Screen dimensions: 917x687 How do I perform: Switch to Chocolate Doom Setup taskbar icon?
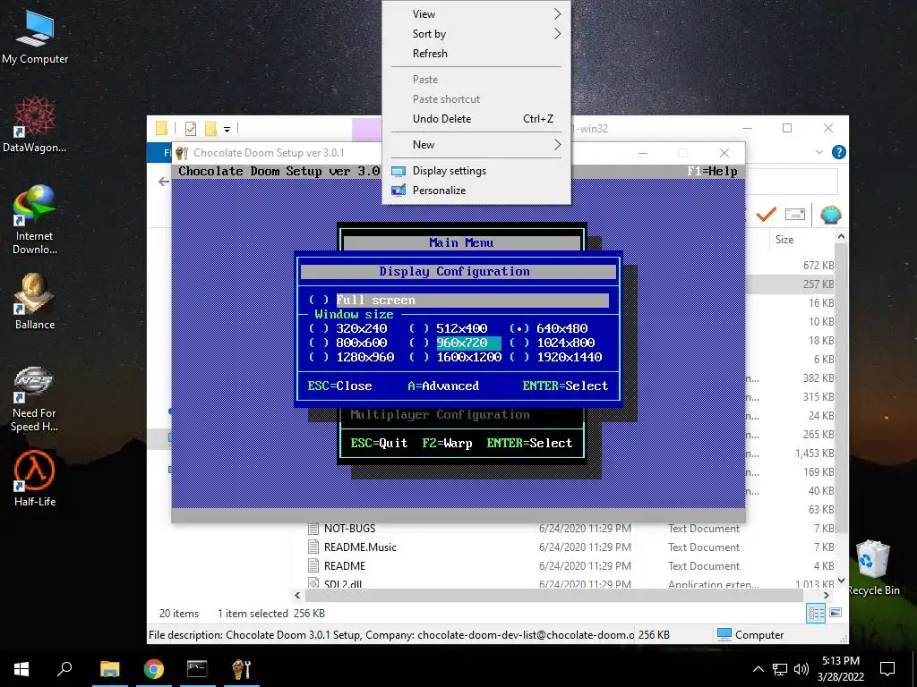tap(241, 669)
